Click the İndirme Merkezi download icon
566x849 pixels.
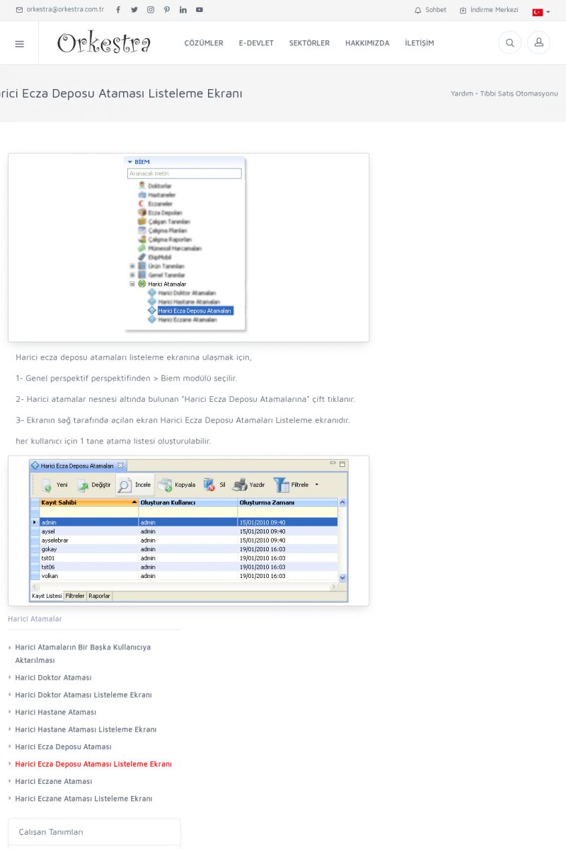pos(463,10)
